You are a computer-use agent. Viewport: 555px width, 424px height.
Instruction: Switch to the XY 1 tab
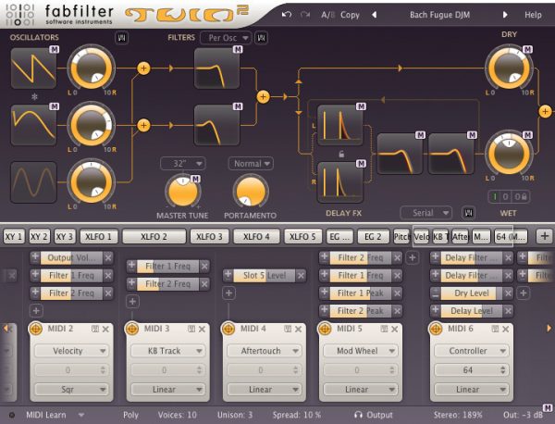point(14,236)
